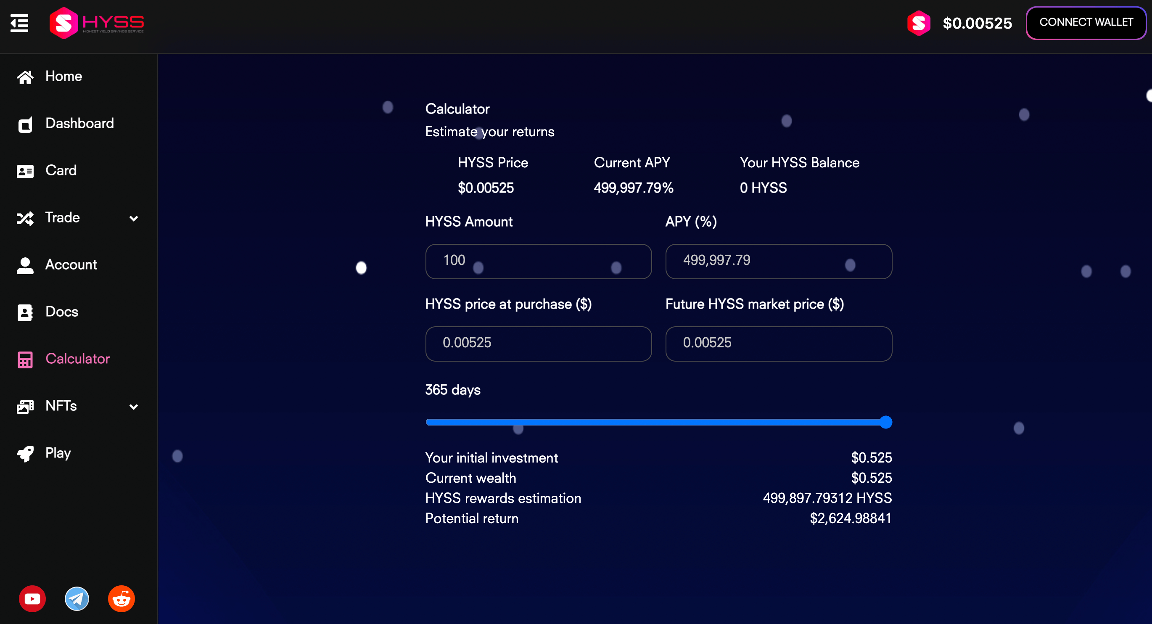
Task: Click the Docs book icon
Action: click(25, 313)
